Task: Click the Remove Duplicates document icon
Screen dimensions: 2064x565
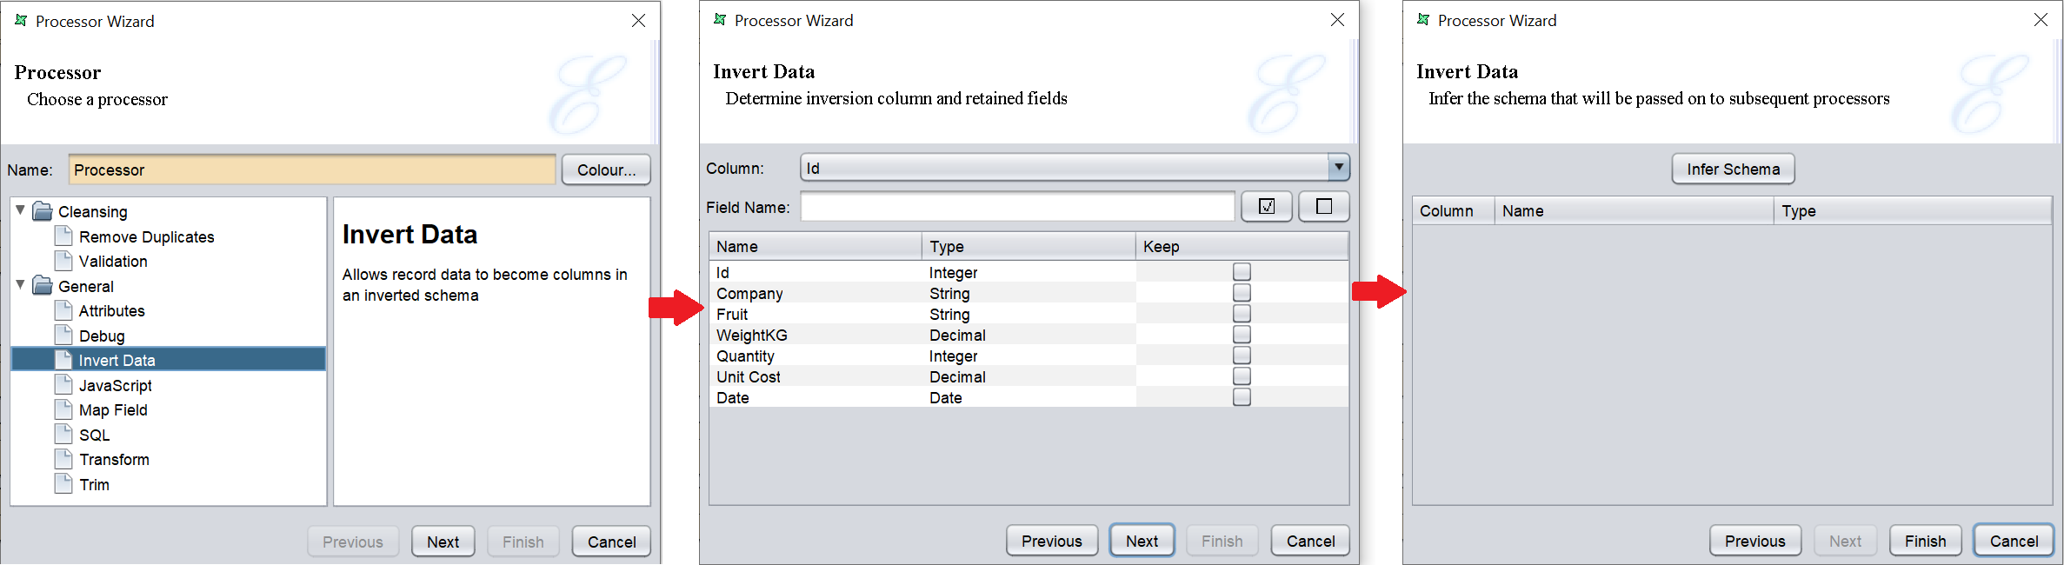Action: click(63, 236)
